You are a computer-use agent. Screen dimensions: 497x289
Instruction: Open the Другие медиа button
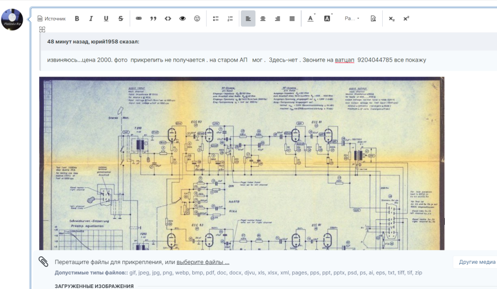pyautogui.click(x=476, y=262)
